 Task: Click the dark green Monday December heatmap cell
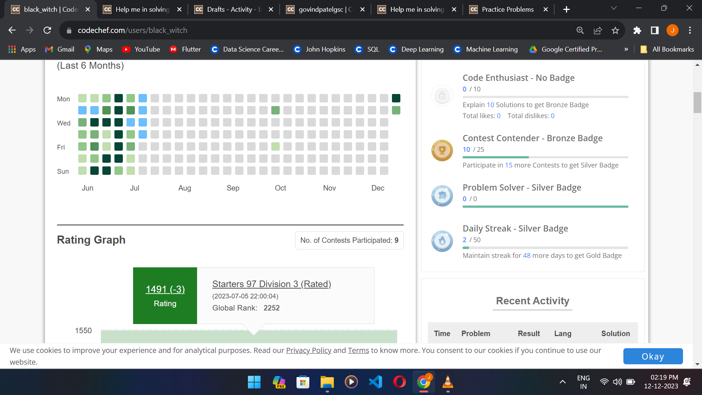[x=396, y=98]
